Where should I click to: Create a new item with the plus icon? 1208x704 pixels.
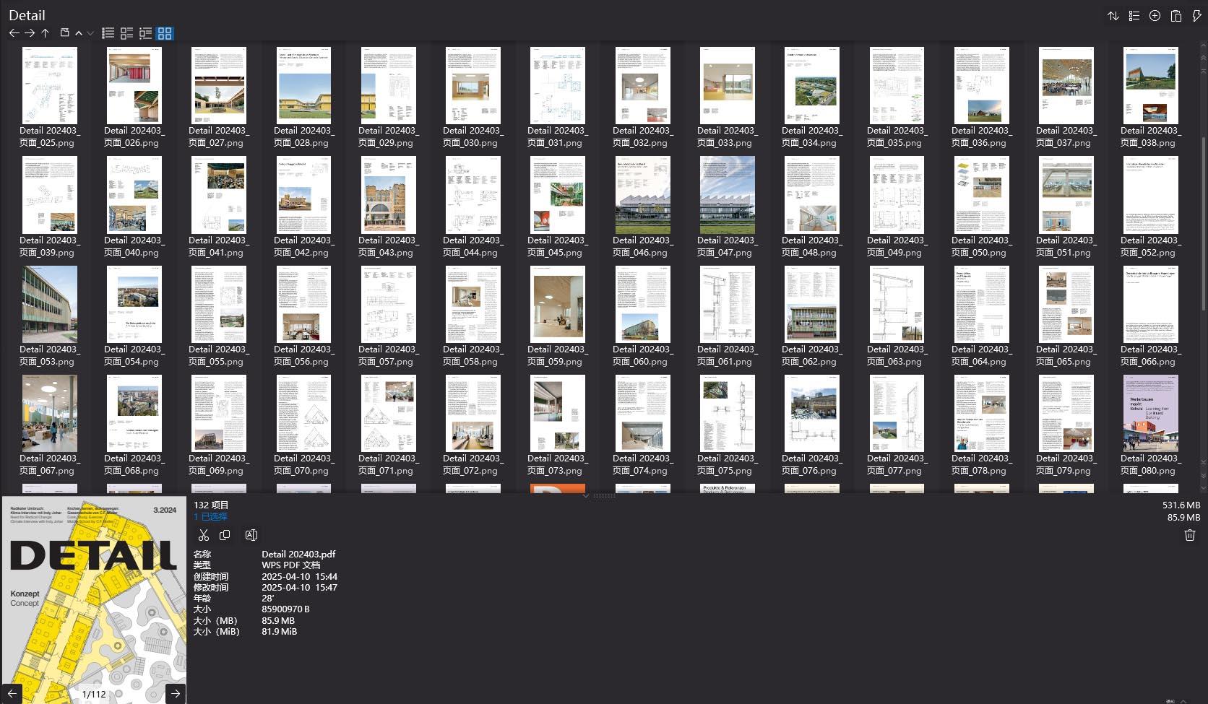(1154, 15)
